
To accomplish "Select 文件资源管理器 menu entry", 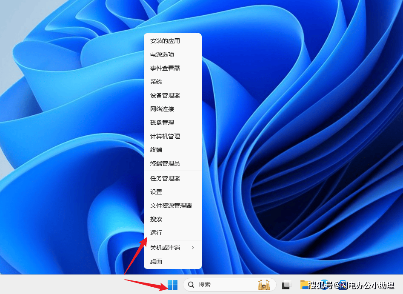I will pos(173,206).
